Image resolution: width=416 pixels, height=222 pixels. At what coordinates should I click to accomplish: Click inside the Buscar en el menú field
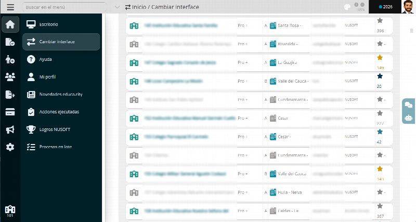pyautogui.click(x=64, y=7)
